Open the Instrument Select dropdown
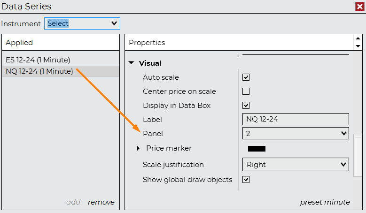This screenshot has height=213, width=366. click(82, 23)
